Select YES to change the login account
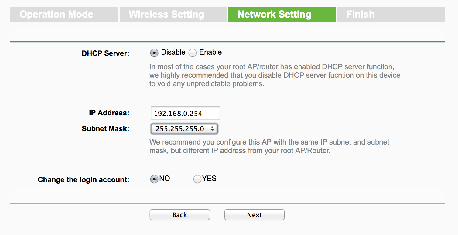The image size is (458, 235). pos(197,179)
